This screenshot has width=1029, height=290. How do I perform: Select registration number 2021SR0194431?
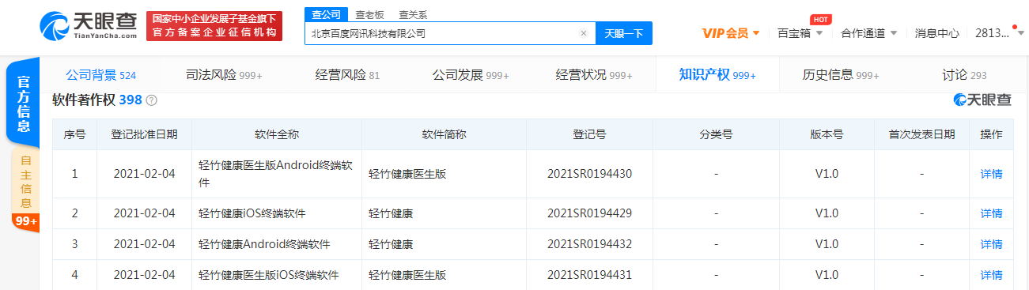(x=589, y=275)
